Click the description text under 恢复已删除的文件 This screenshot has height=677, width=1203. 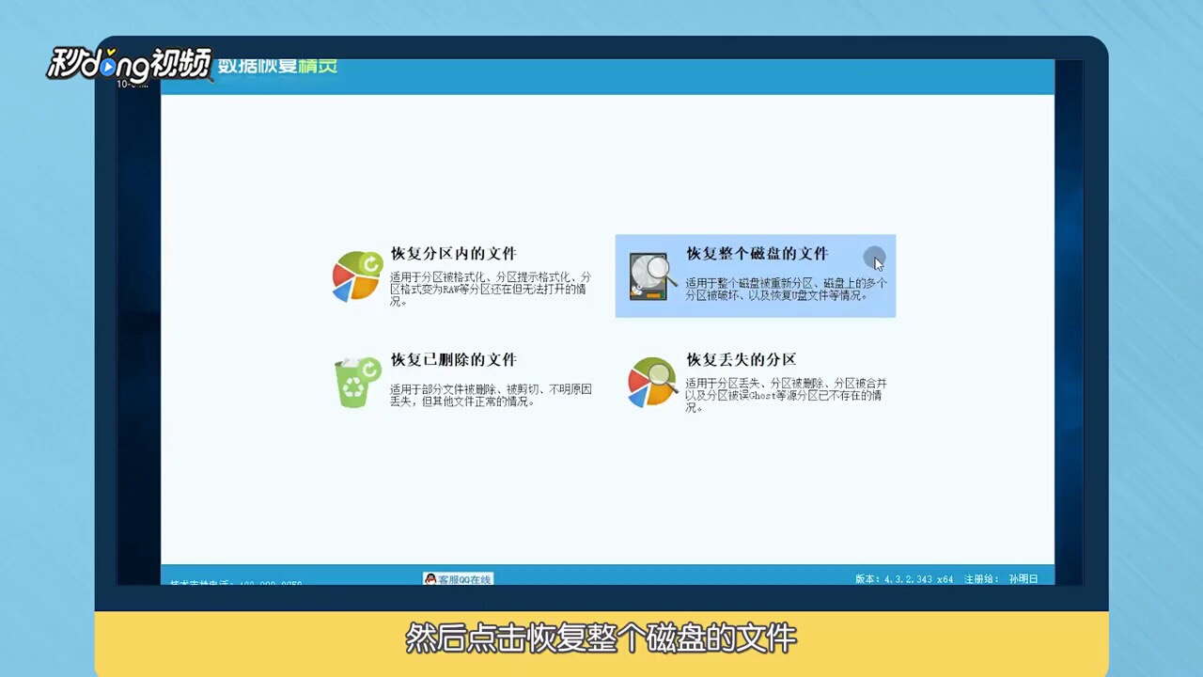[491, 396]
